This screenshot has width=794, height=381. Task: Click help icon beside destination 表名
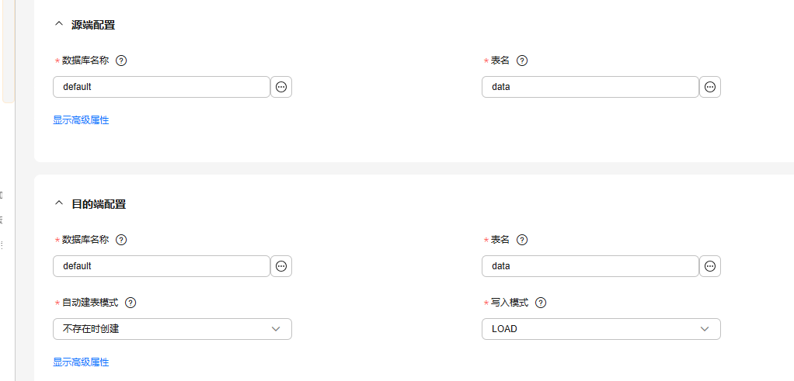pyautogui.click(x=522, y=240)
